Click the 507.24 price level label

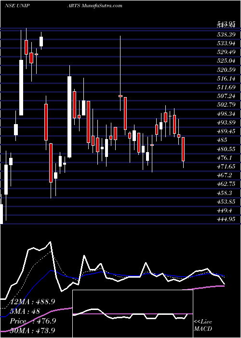coord(226,96)
